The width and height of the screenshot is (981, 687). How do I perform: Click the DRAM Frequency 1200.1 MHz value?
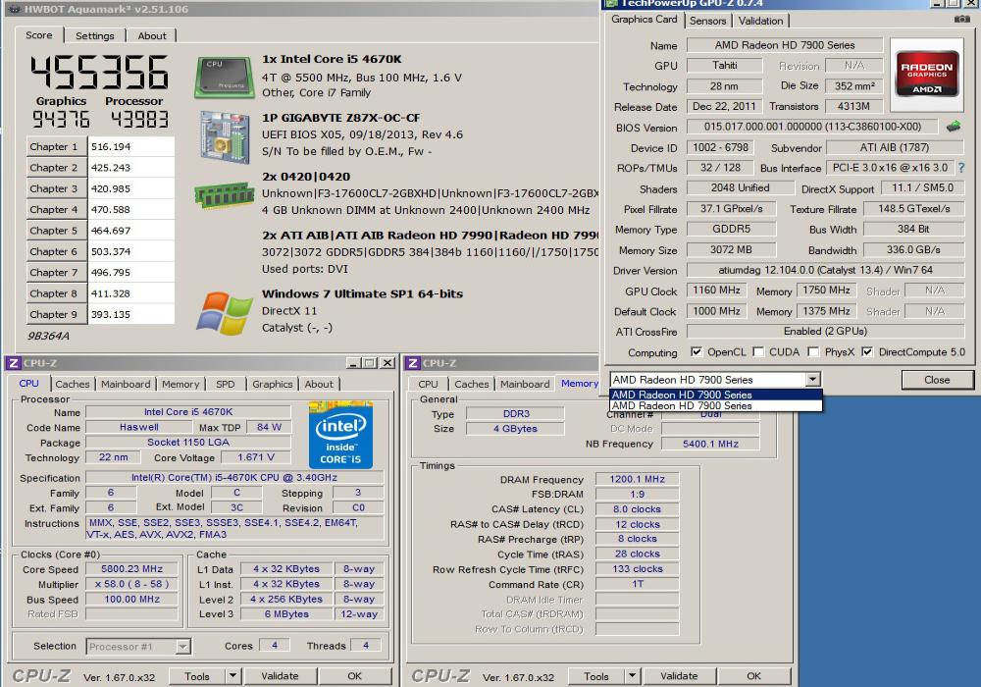point(637,479)
